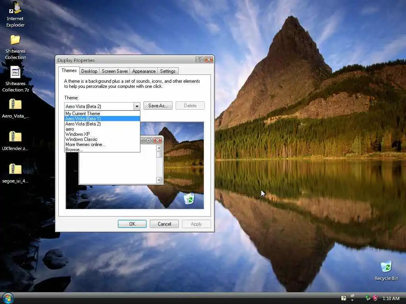Viewport: 406px width, 304px height.
Task: Click the Apply button
Action: pyautogui.click(x=196, y=224)
